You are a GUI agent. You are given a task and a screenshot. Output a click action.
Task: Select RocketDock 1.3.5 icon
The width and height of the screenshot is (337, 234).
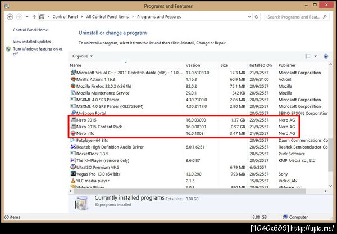(73, 154)
